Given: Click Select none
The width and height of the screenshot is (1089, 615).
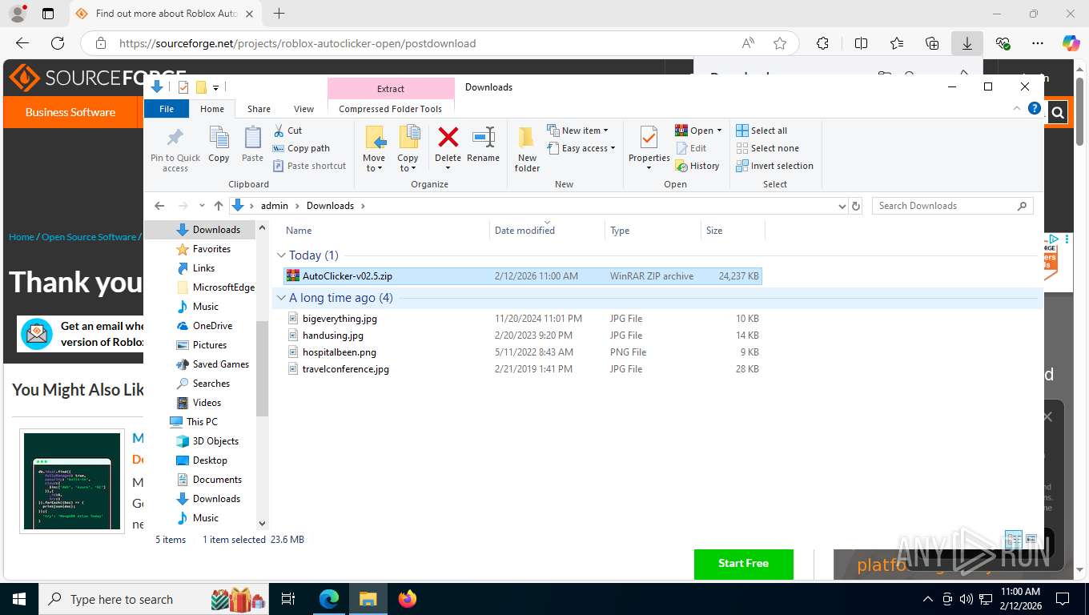Looking at the screenshot, I should tap(767, 148).
